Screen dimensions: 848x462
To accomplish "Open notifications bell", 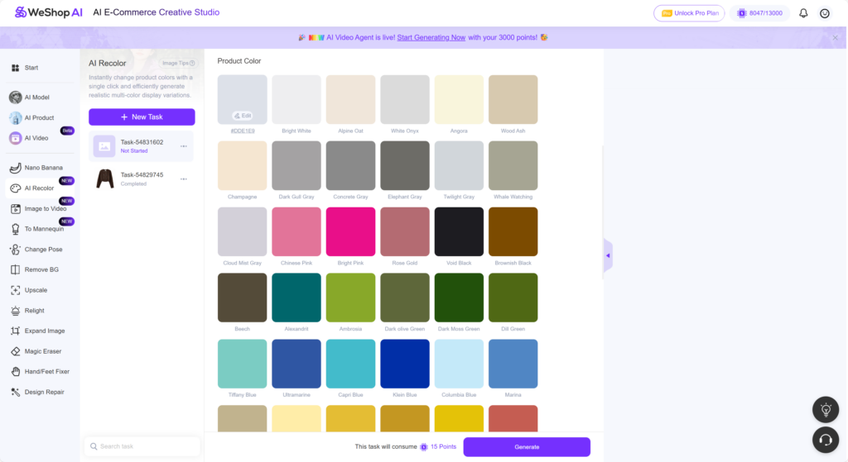I will point(803,13).
